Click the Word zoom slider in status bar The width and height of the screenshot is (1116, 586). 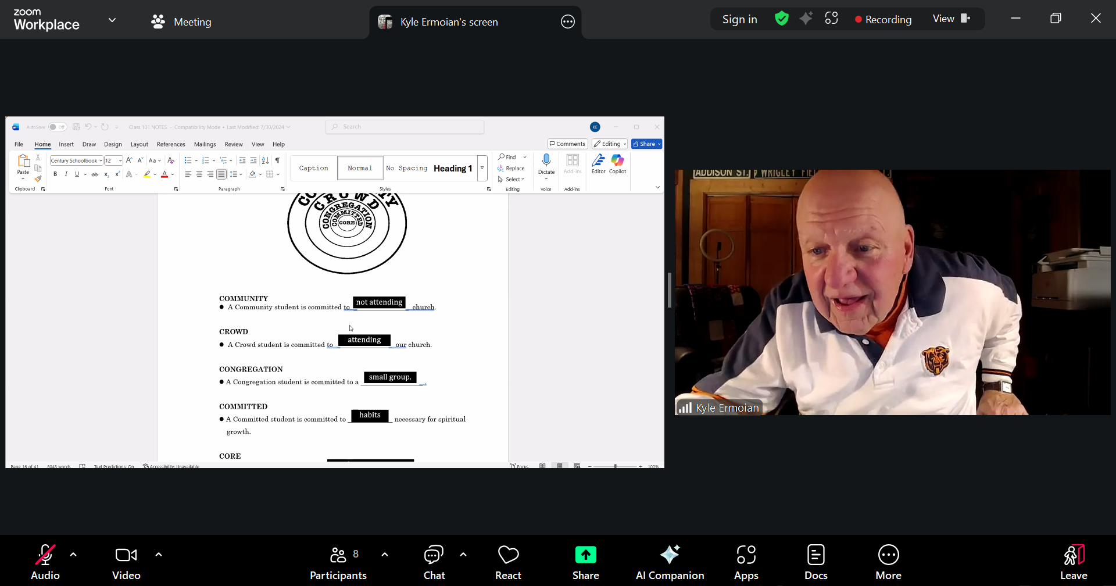click(x=615, y=466)
